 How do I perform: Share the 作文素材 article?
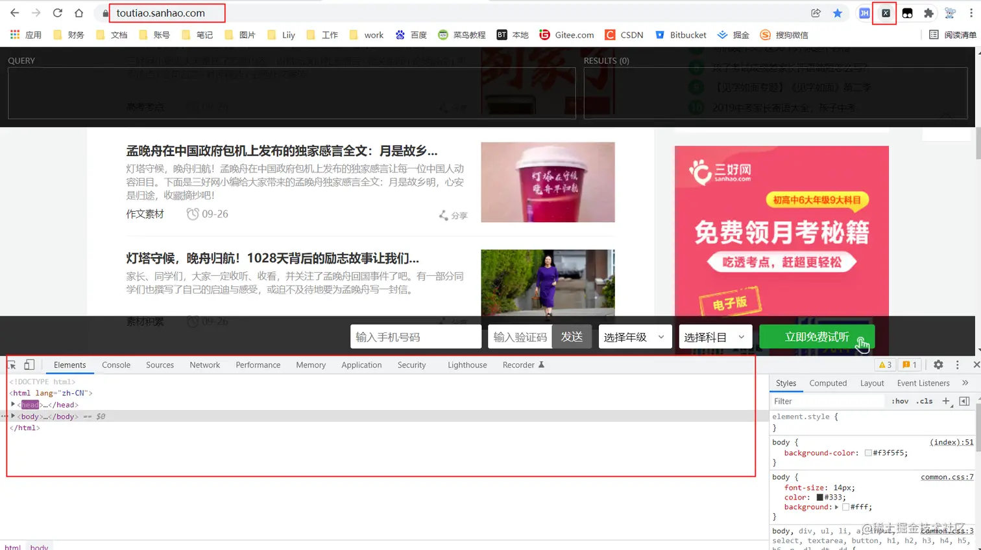pos(453,215)
